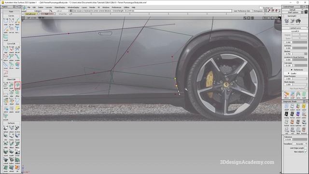Open the Paint palette tab
The image size is (309, 174).
coord(11,12)
